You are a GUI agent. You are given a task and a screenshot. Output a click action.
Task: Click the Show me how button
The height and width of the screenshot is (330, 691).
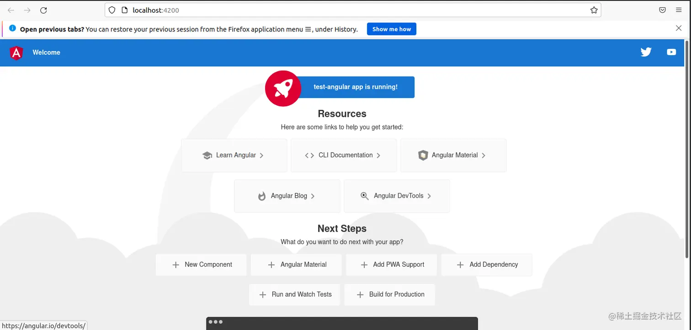click(392, 29)
